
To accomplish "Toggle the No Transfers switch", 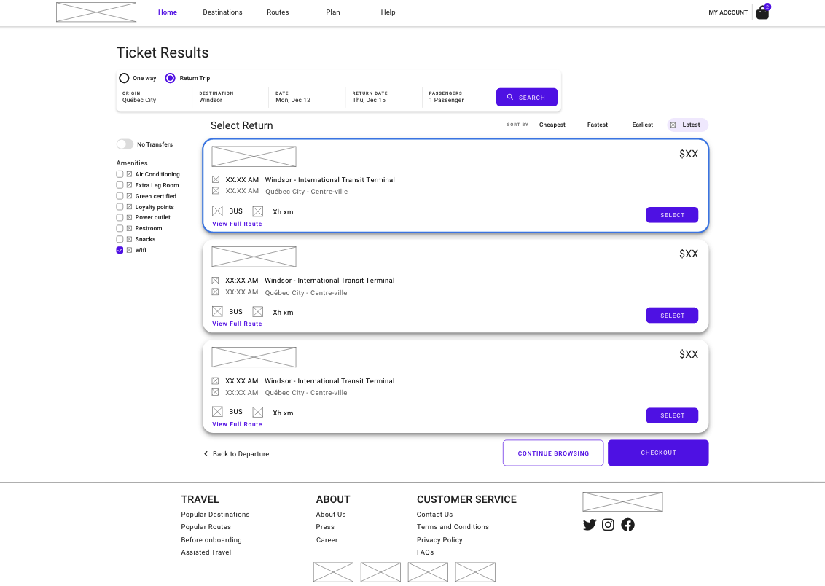I will 125,144.
